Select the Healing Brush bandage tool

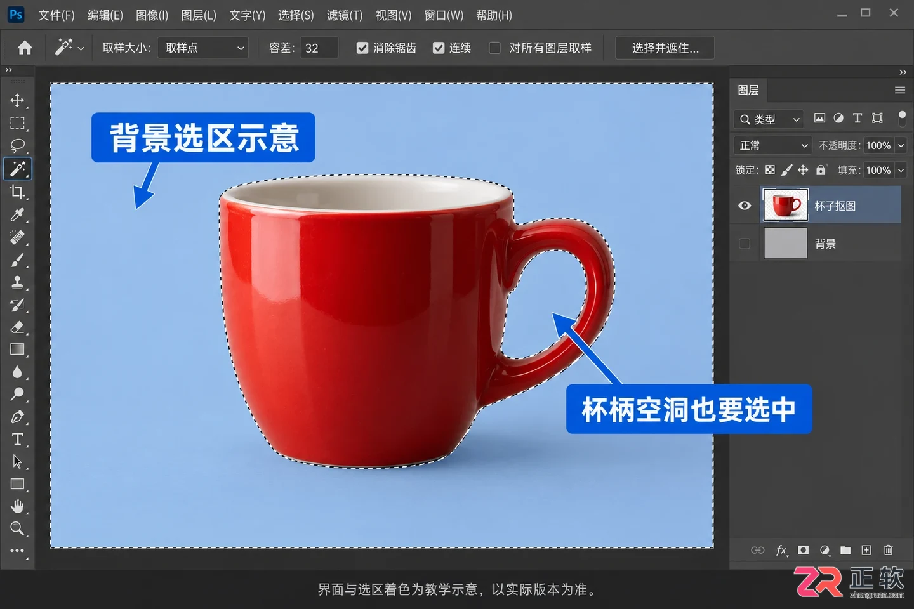click(x=17, y=237)
